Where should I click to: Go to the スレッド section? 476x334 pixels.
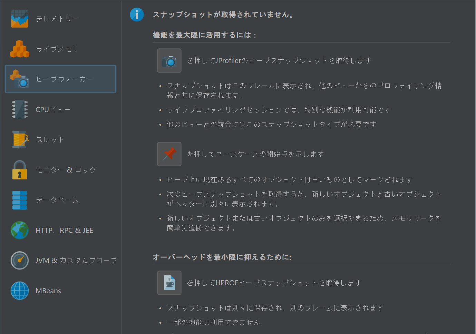point(50,140)
